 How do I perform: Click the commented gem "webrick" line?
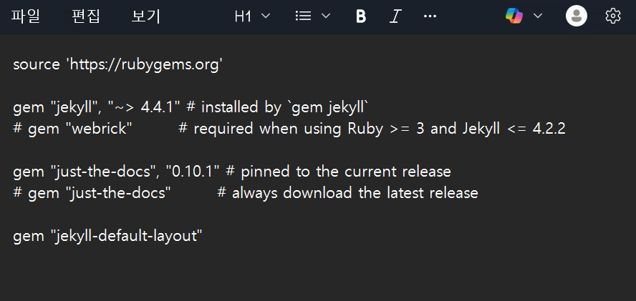click(289, 129)
